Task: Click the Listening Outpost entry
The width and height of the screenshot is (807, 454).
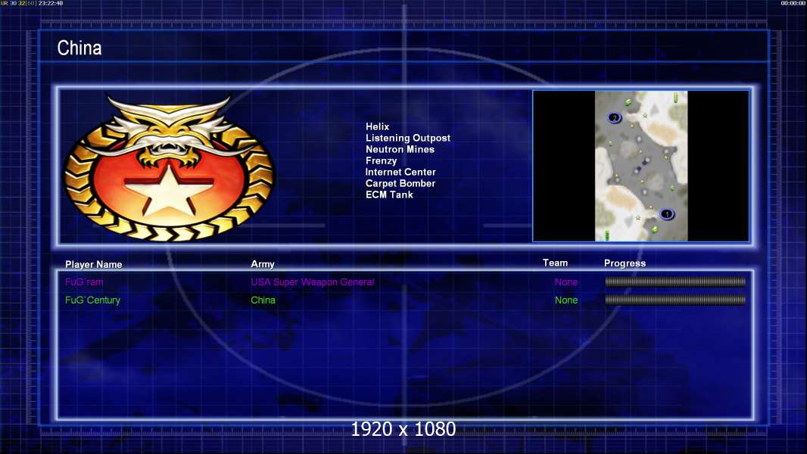Action: coord(407,138)
